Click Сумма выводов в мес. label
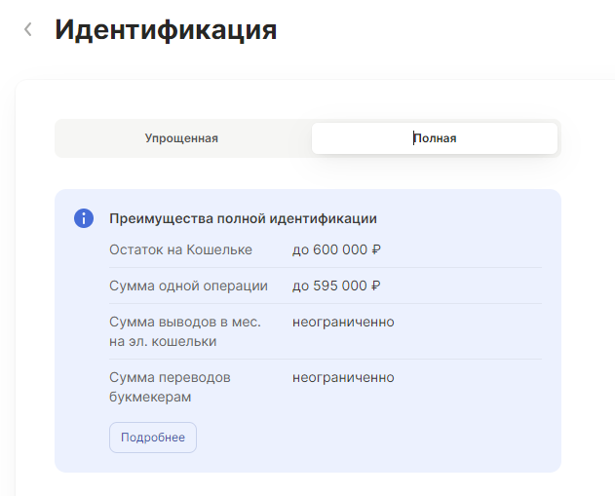The image size is (615, 496). click(185, 331)
